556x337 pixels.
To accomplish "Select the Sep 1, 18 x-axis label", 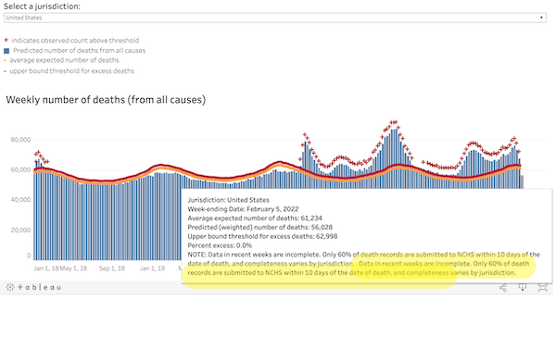I will point(112,268).
